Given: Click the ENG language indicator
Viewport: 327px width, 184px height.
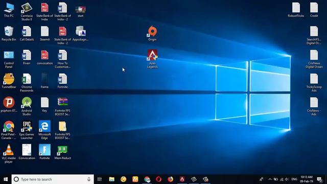Looking at the screenshot, I should [x=294, y=179].
